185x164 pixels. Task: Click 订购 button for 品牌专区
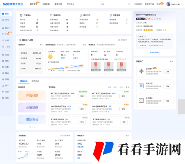coord(168,86)
